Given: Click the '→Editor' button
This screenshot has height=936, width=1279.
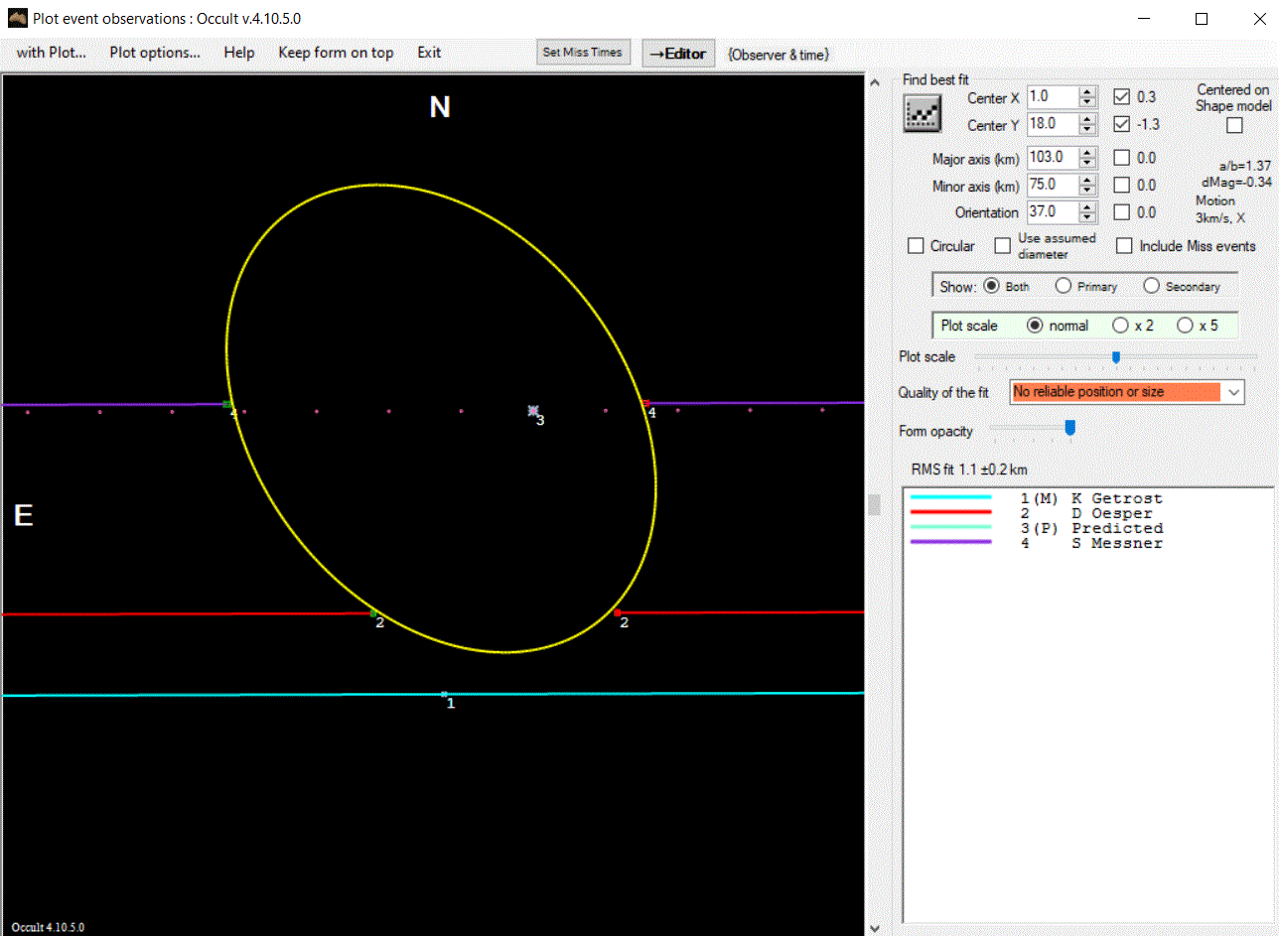Looking at the screenshot, I should click(x=678, y=54).
